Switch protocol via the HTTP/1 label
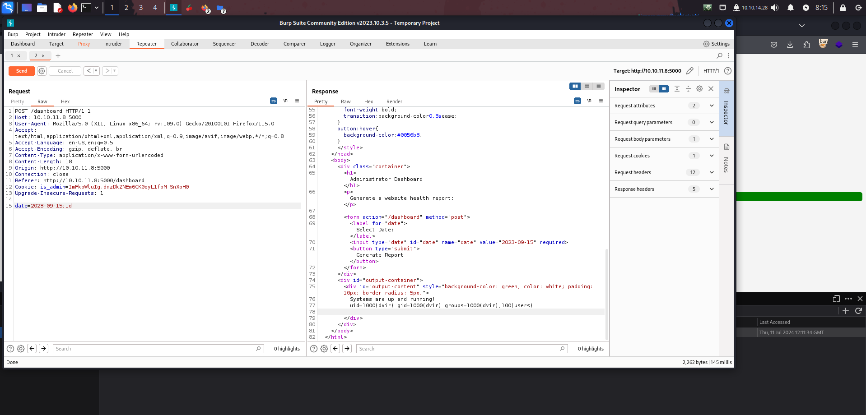 click(711, 71)
